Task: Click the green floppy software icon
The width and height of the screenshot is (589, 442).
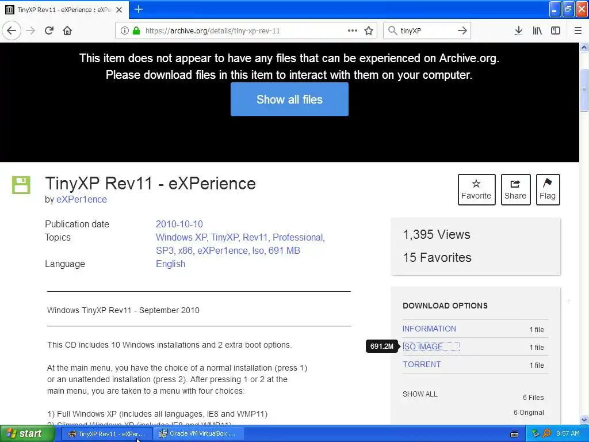Action: [x=21, y=185]
